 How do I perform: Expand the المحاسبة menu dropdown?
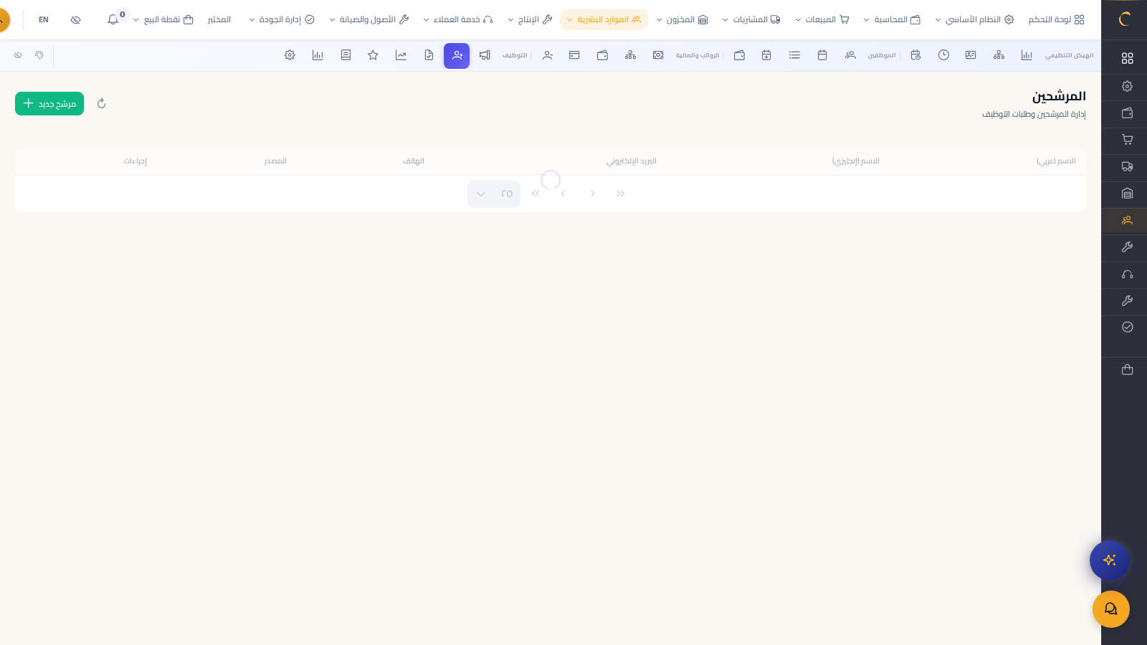pos(892,20)
